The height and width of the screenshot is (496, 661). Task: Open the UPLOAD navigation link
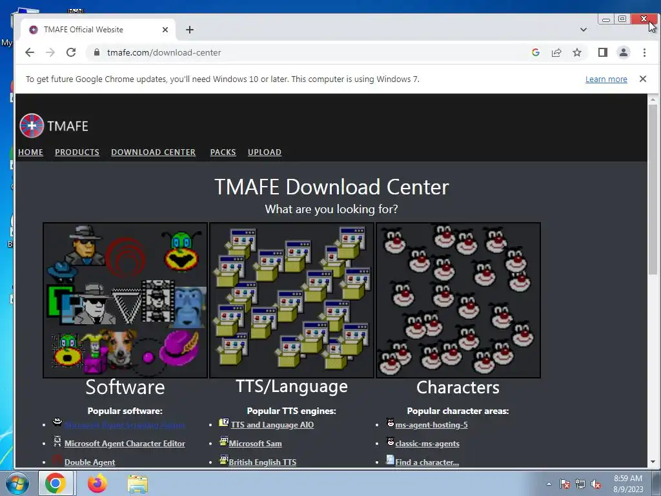tap(265, 152)
